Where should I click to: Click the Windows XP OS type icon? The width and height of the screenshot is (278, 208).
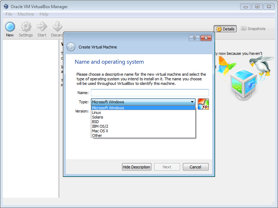tap(203, 104)
